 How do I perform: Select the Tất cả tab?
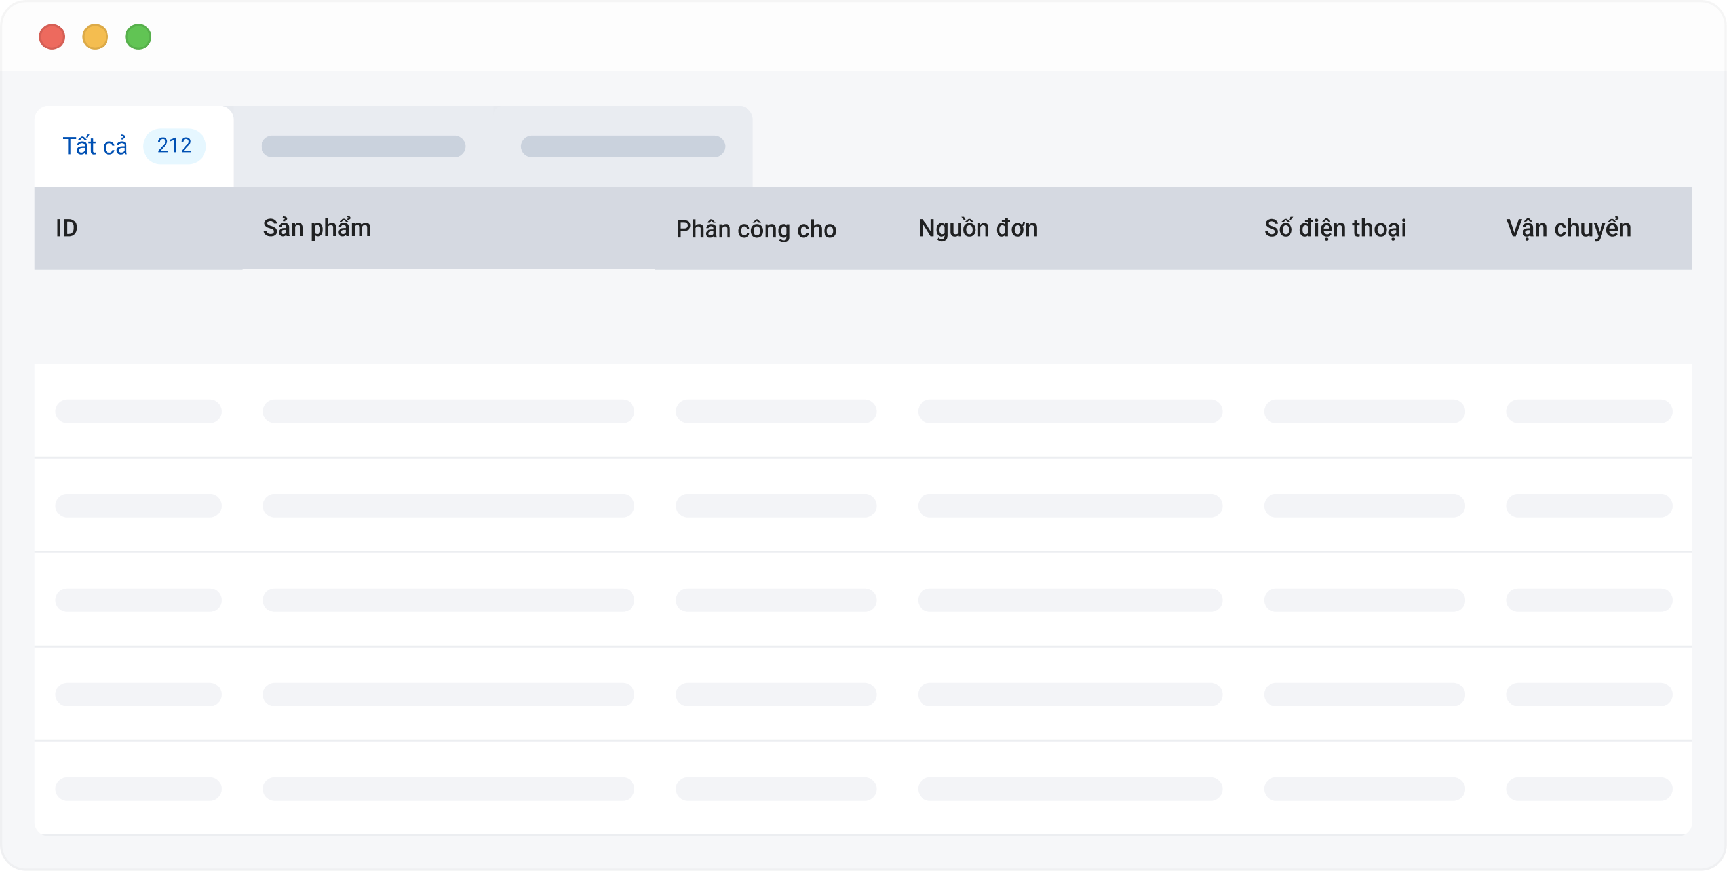(134, 146)
